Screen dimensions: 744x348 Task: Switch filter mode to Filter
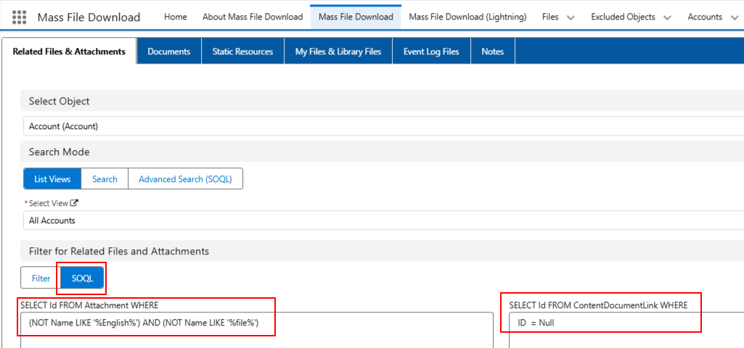click(x=41, y=278)
